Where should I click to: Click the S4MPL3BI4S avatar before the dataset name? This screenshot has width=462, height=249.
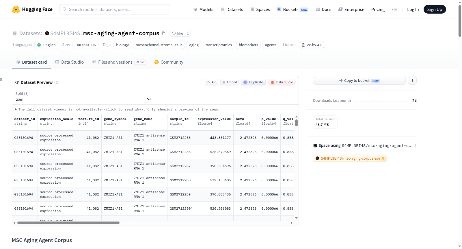(47, 33)
